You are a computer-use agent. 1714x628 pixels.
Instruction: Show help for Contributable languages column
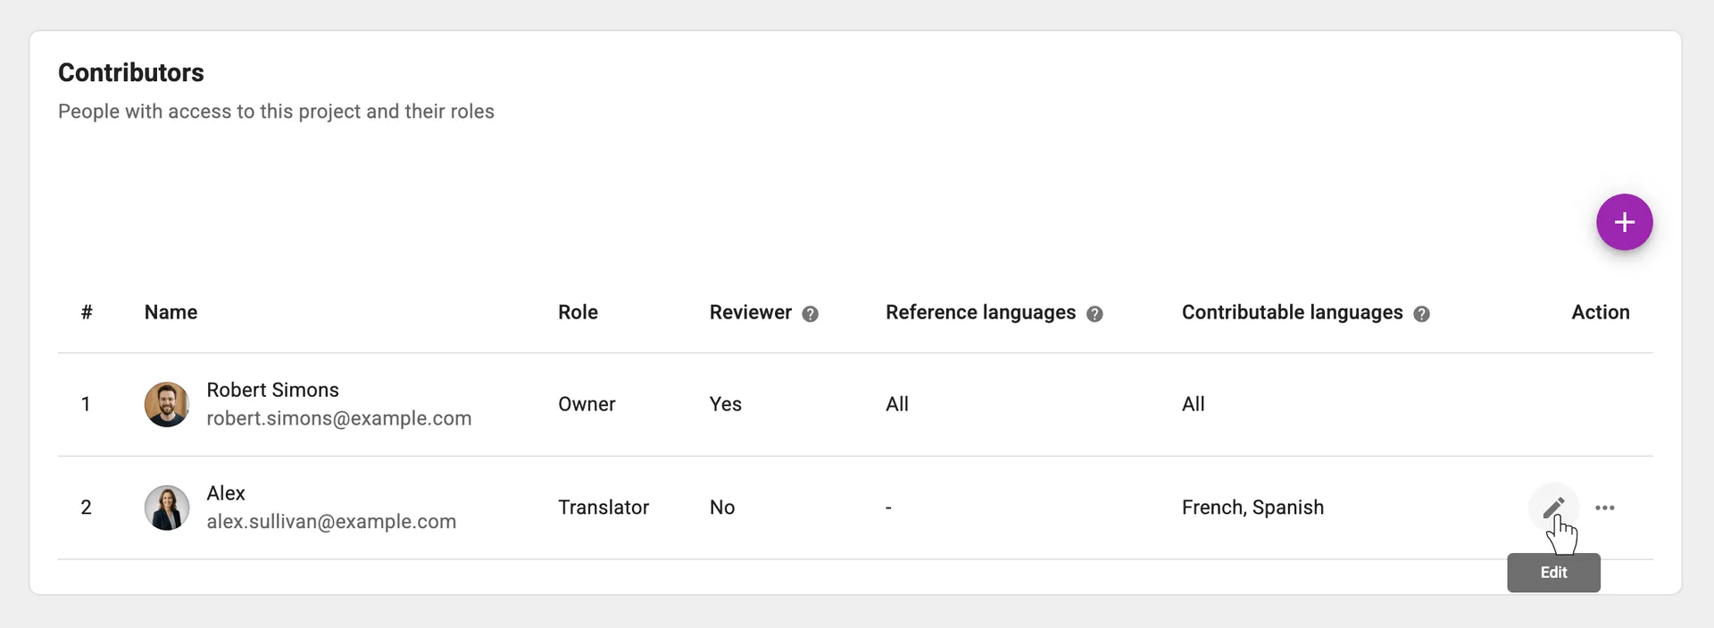pyautogui.click(x=1421, y=314)
